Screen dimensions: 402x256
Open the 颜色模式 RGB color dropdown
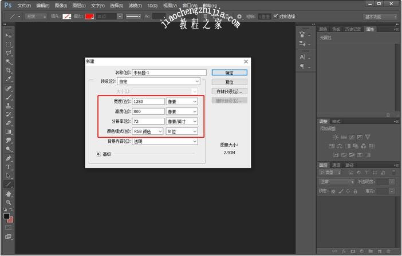tap(147, 131)
